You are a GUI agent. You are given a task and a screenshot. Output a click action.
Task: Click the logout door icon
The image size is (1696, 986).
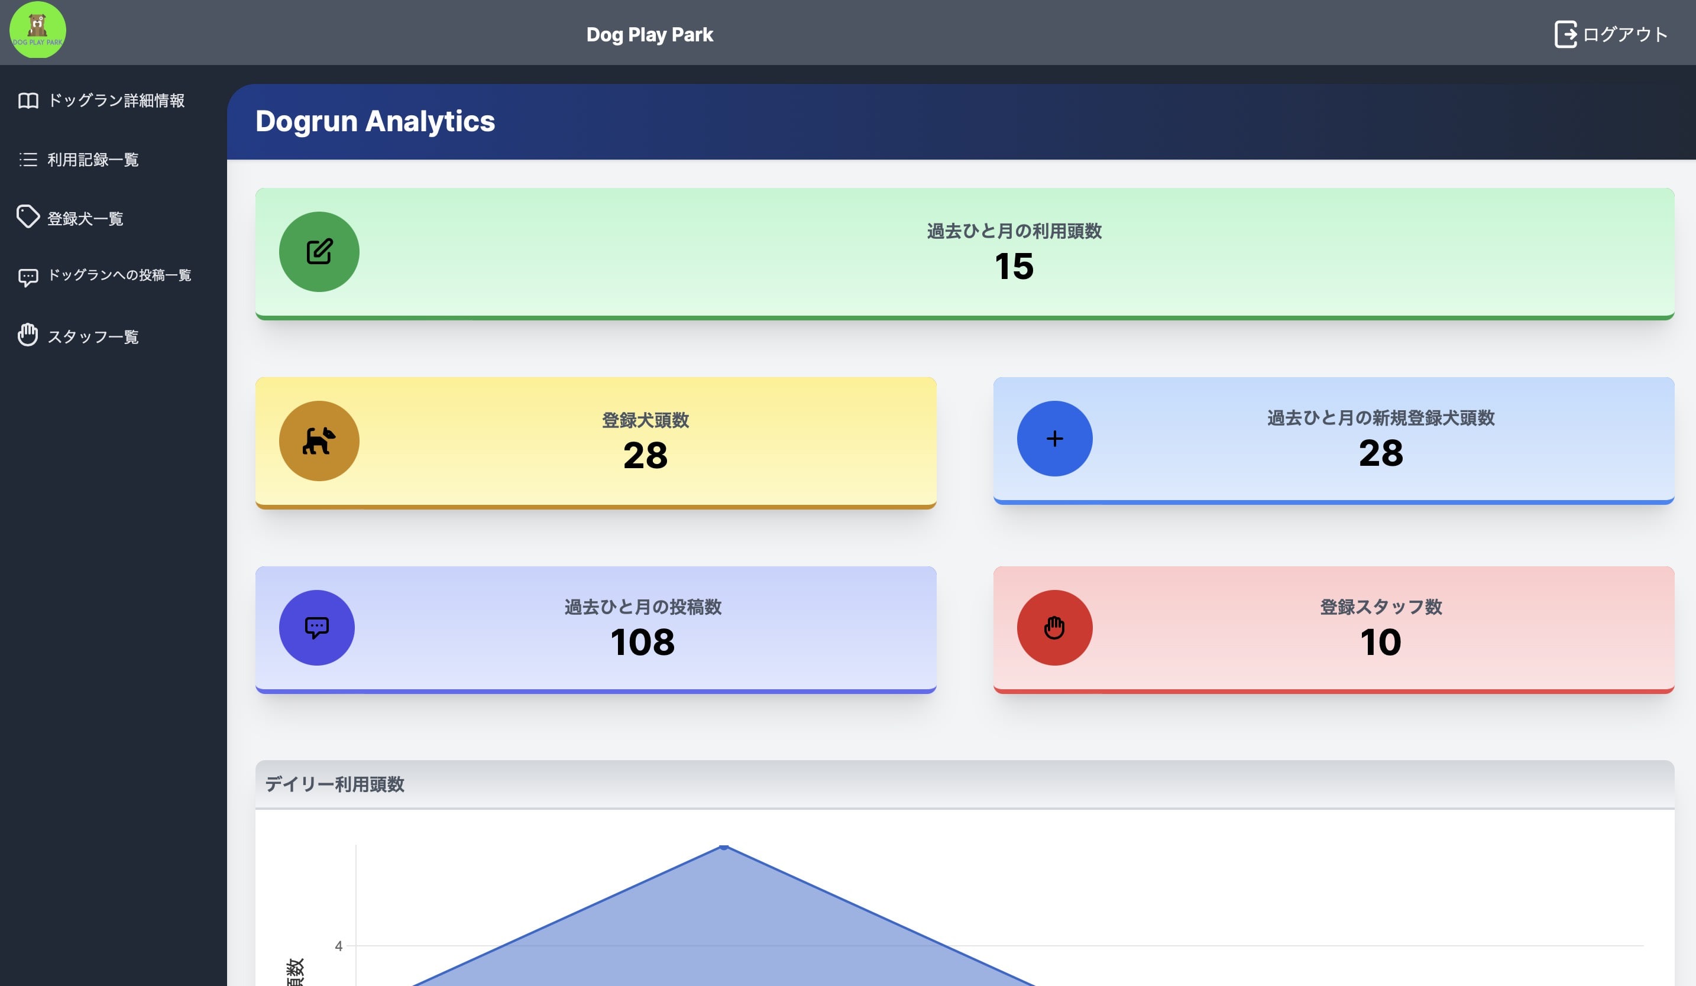click(1565, 34)
